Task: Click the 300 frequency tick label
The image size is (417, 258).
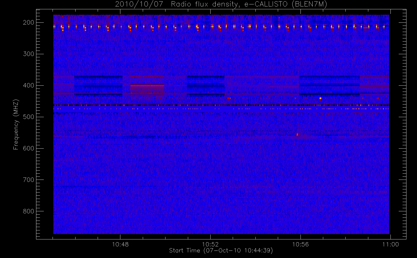Action: coord(29,54)
